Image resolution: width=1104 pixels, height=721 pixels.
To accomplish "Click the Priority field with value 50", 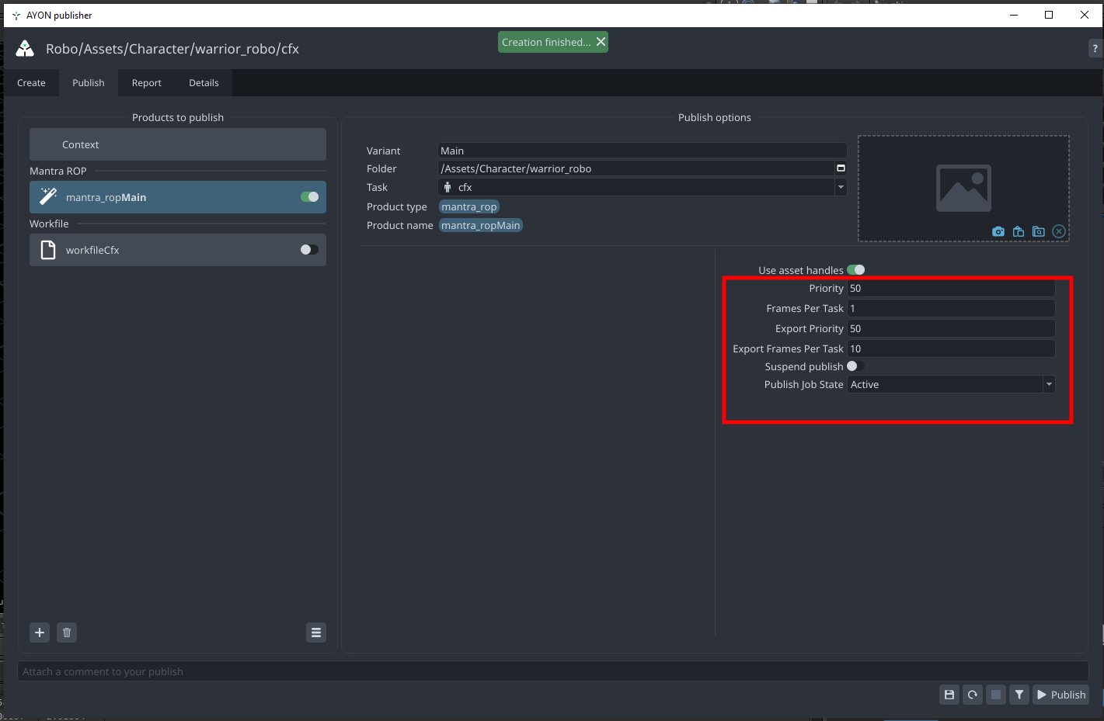I will (951, 288).
